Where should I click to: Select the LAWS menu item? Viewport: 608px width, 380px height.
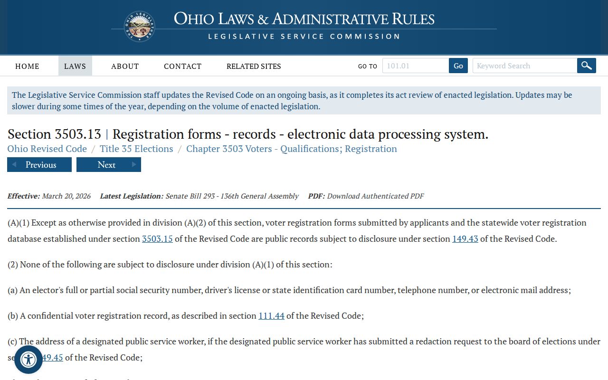pos(75,66)
